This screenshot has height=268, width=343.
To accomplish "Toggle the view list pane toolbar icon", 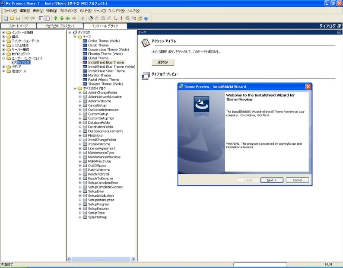I will pyautogui.click(x=41, y=19).
